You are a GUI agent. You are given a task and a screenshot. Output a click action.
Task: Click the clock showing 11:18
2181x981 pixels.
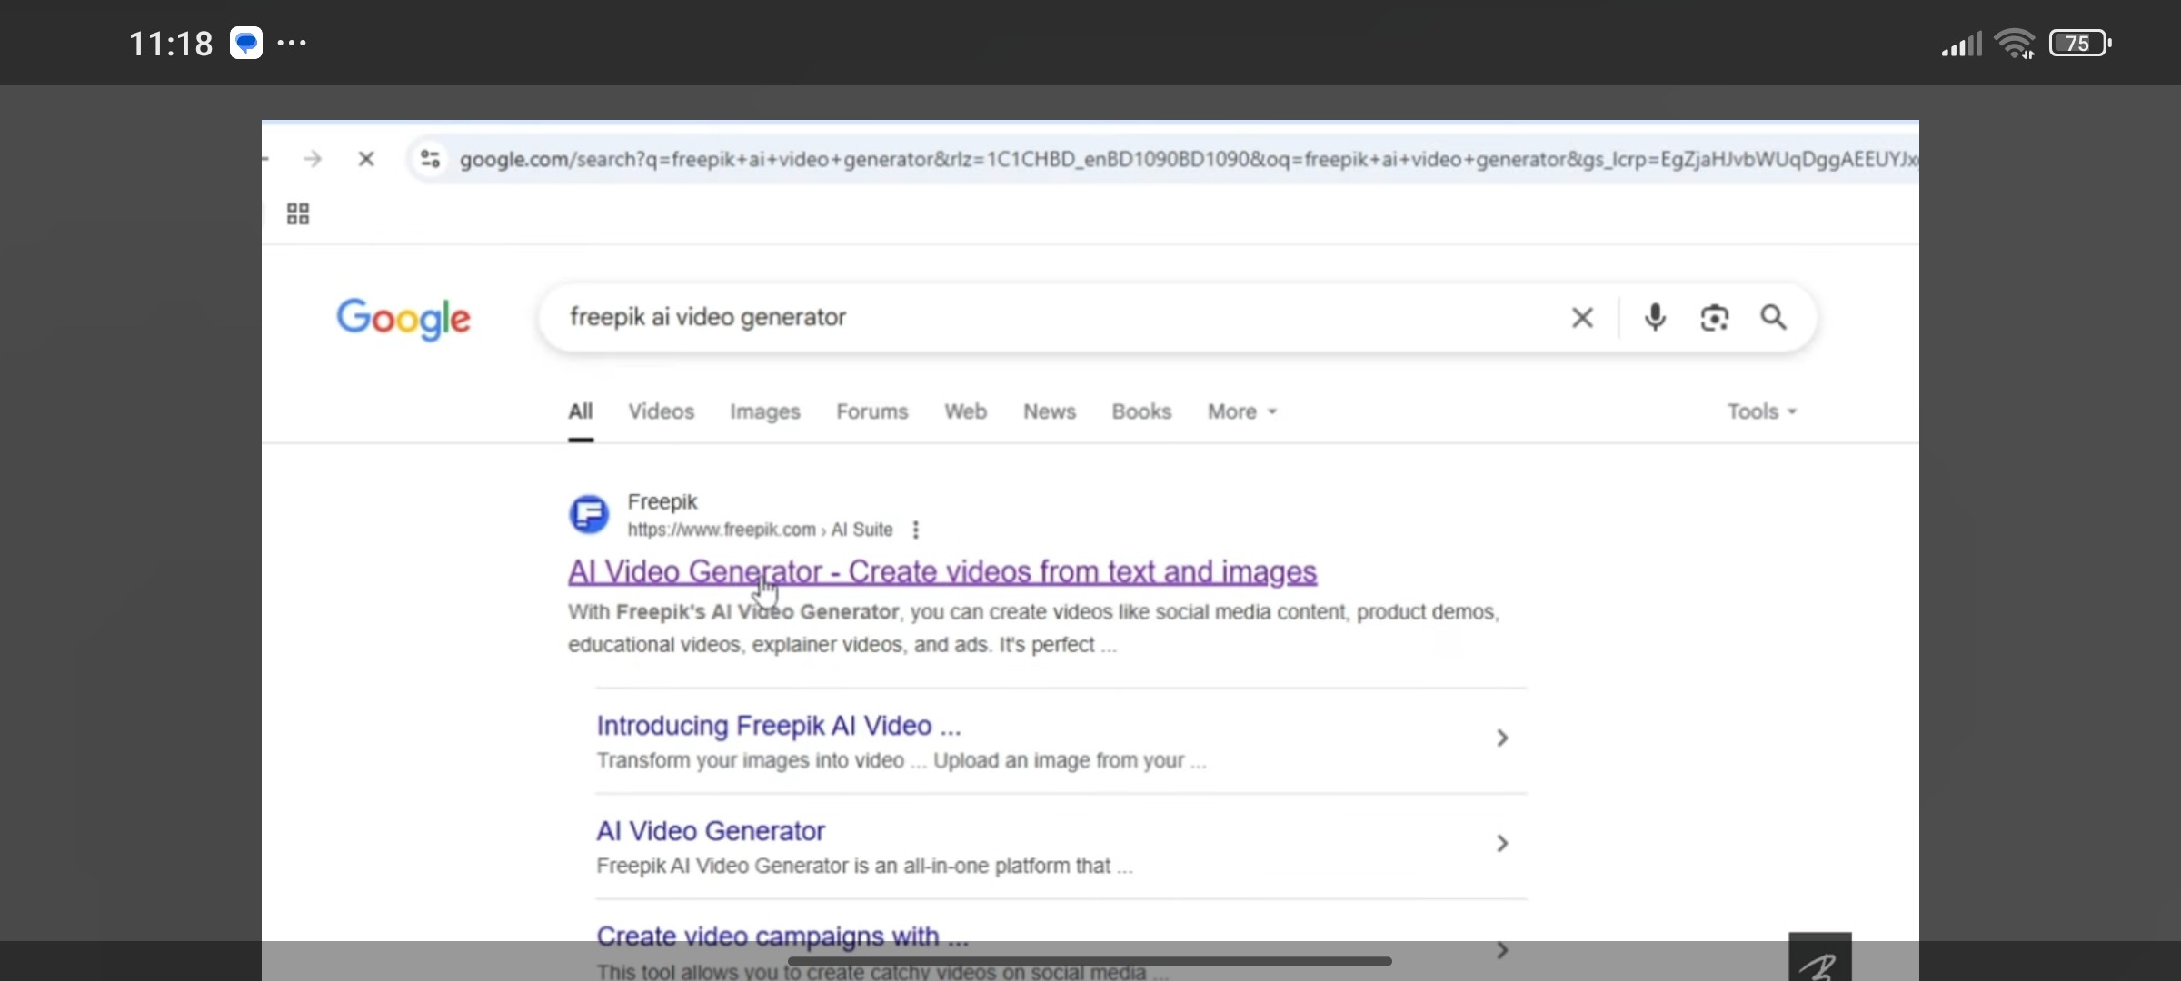[x=171, y=44]
